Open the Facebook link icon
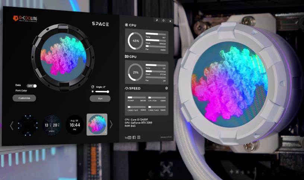Image resolution: width=304 pixels, height=180 pixels. click(134, 137)
